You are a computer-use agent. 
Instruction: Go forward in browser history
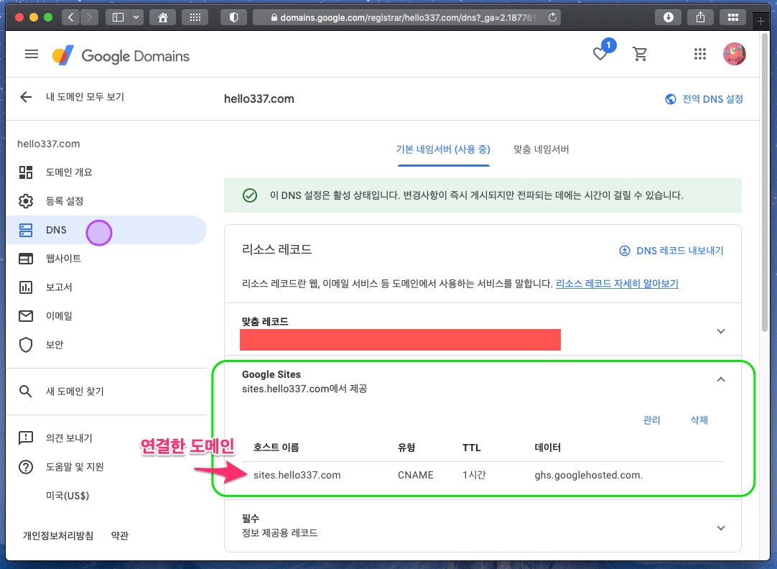(x=89, y=18)
